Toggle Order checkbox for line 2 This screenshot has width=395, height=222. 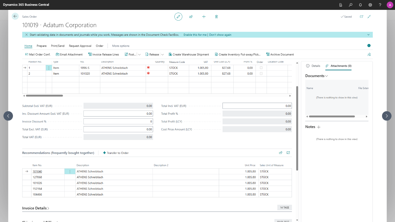pos(261,74)
